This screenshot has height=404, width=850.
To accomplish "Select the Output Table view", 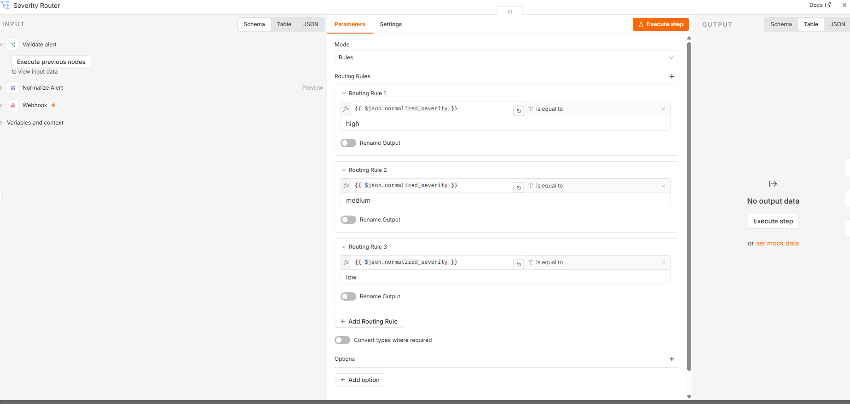I will 811,24.
